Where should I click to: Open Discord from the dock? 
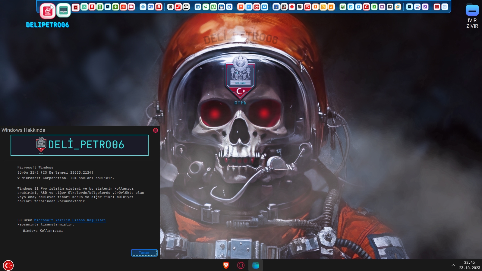(186, 7)
